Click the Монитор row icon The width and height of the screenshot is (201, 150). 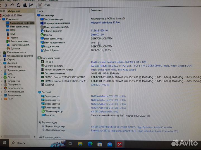43,115
